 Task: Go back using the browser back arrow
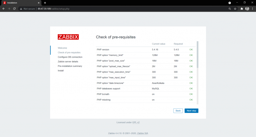pyautogui.click(x=3, y=9)
